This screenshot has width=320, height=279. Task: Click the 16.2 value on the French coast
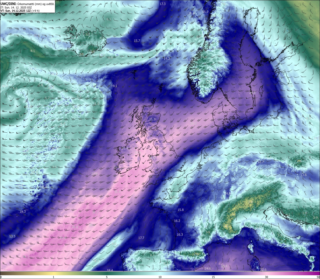pyautogui.click(x=177, y=221)
